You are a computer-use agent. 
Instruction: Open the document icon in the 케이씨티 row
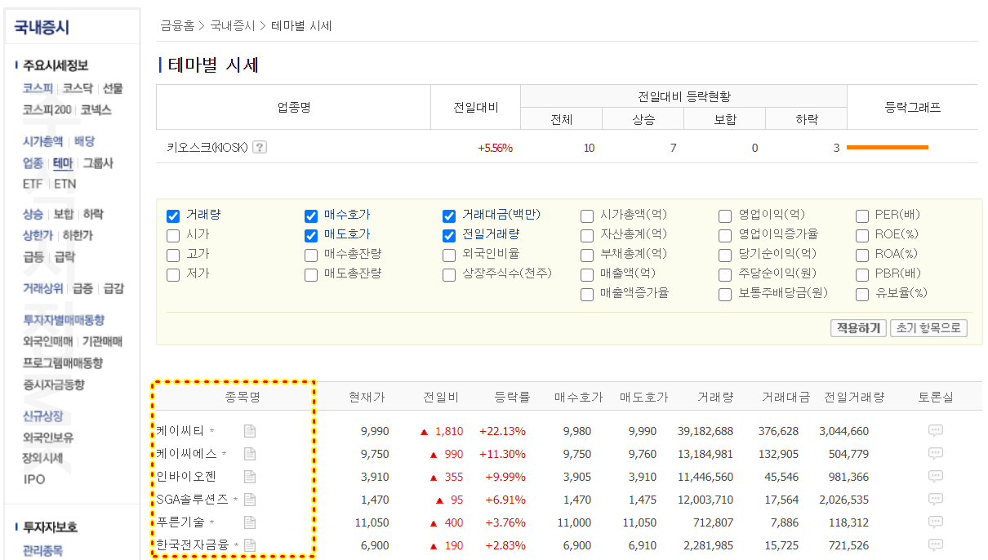250,431
